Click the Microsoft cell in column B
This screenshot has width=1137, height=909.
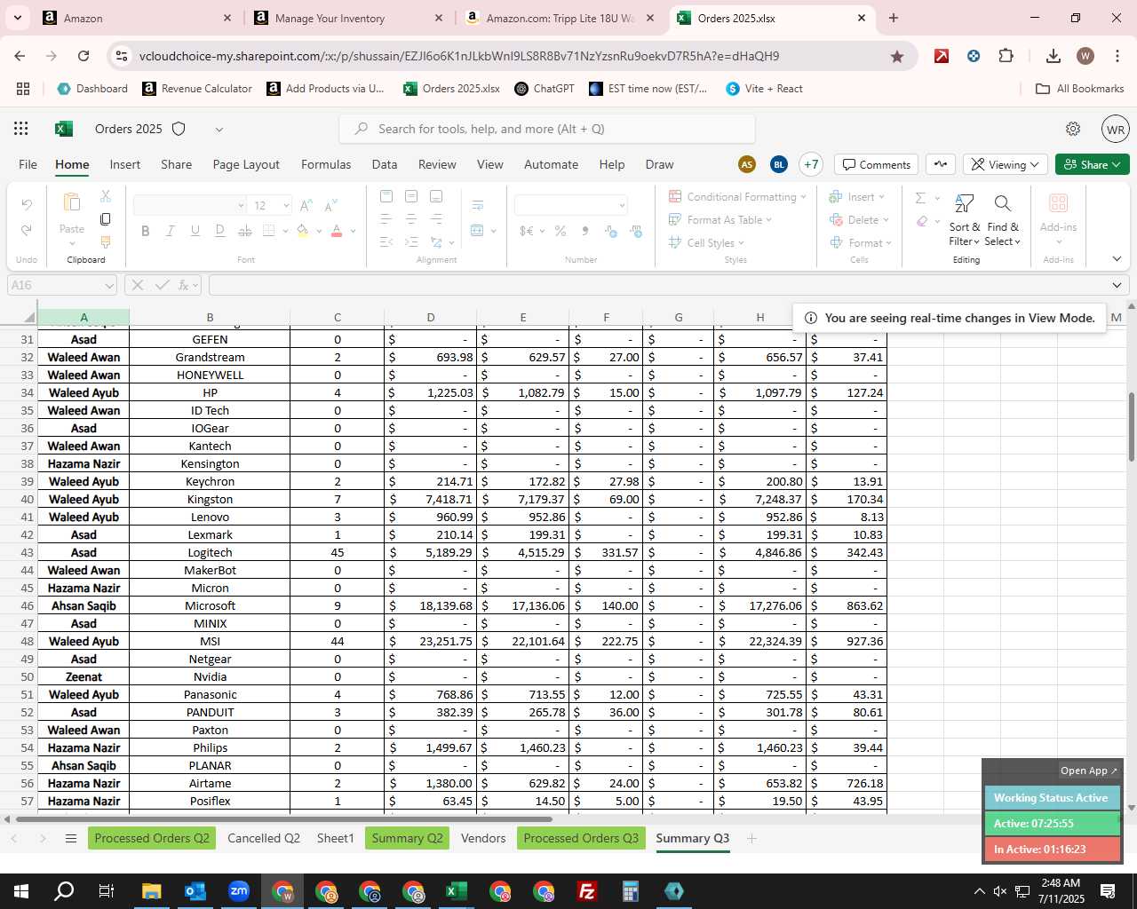210,605
